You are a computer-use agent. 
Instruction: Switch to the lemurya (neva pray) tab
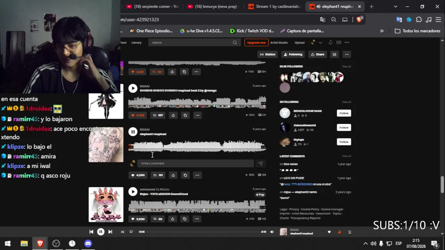(x=213, y=6)
